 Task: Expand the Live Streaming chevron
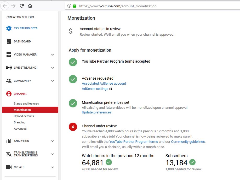click(53, 68)
